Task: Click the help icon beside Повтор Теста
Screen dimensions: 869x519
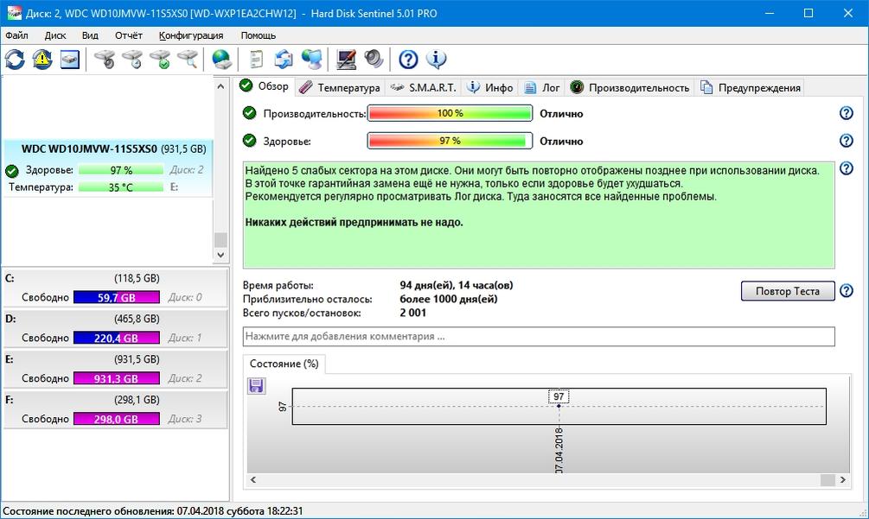Action: (x=847, y=290)
